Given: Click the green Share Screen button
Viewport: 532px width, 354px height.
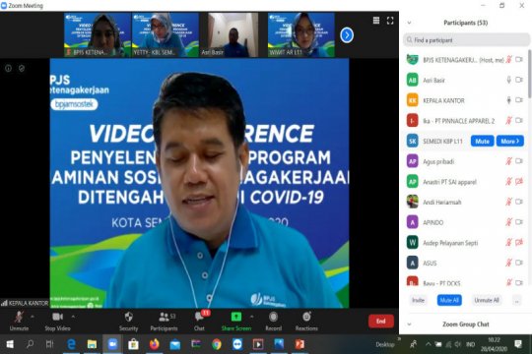Looking at the screenshot, I should [236, 321].
